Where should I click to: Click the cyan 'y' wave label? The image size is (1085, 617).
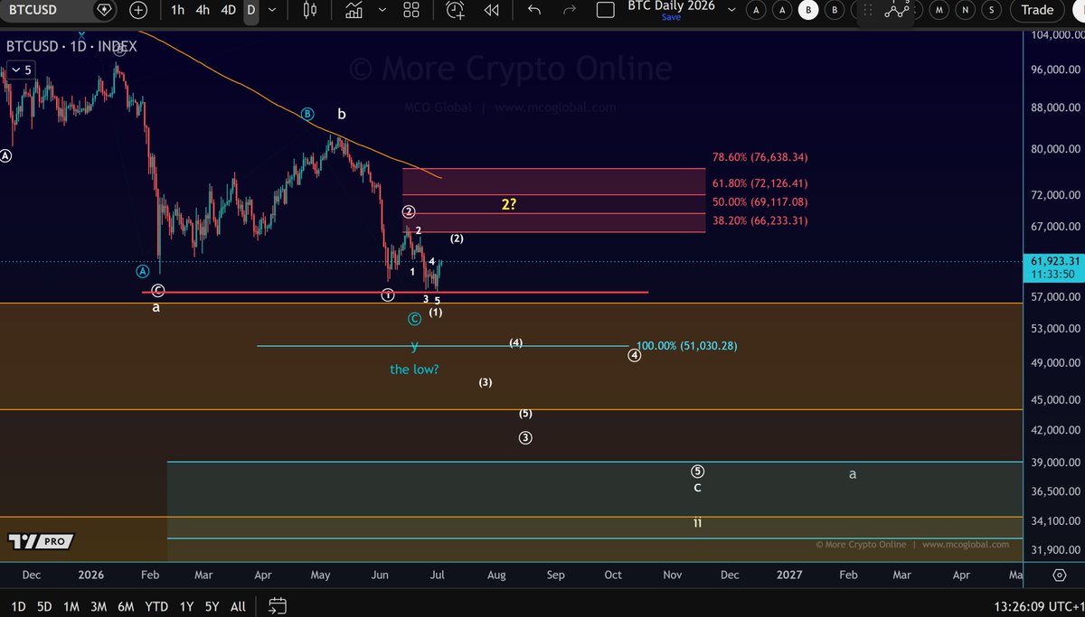coord(414,346)
